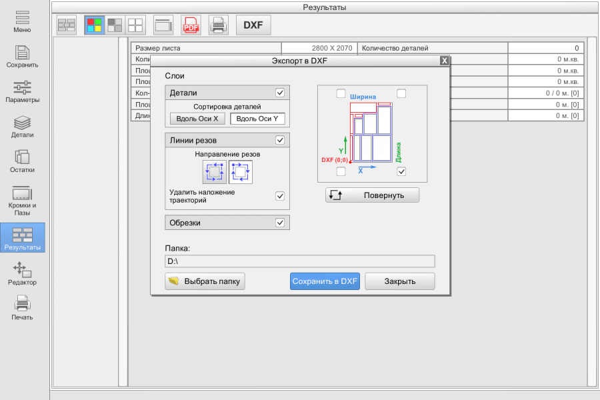600x400 pixels.
Task: Click the 2800 X 2070 value
Action: coord(319,48)
